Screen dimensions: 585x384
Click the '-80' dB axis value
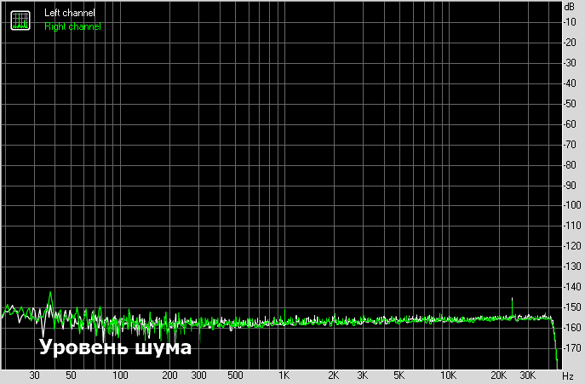570,164
